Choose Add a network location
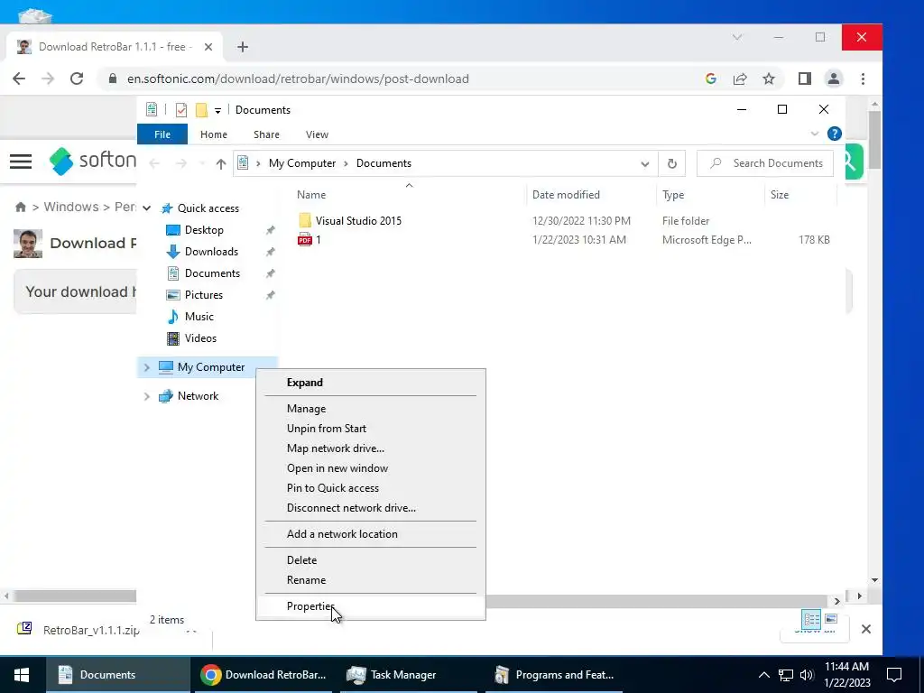 coord(371,534)
